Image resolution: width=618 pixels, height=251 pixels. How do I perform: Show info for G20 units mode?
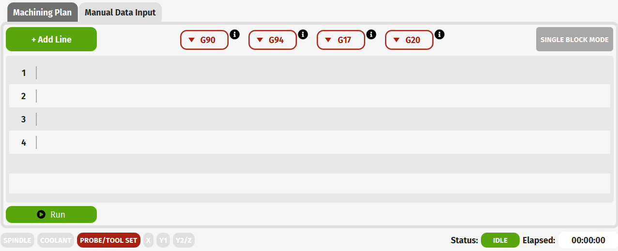[440, 34]
